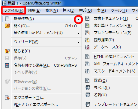Click the XML form document icon
Viewport: 138px width, 109px height.
click(87, 64)
